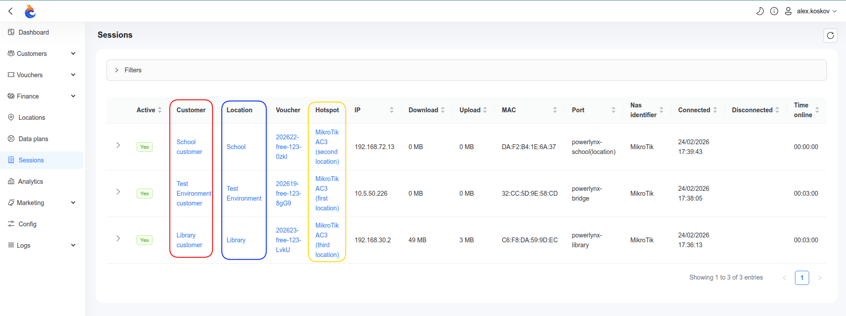
Task: Click the PowerLynx flame logo
Action: [x=30, y=11]
